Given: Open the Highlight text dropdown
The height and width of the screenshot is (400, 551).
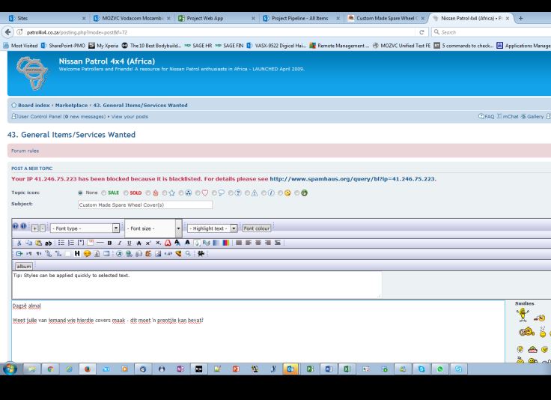Looking at the screenshot, I should point(213,228).
